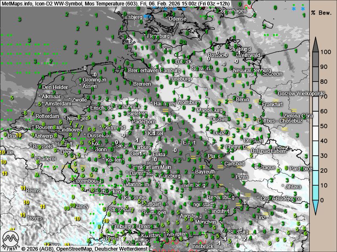337x252 pixels.
Task: Select the 0 percent cyan legend level
Action: [323, 200]
